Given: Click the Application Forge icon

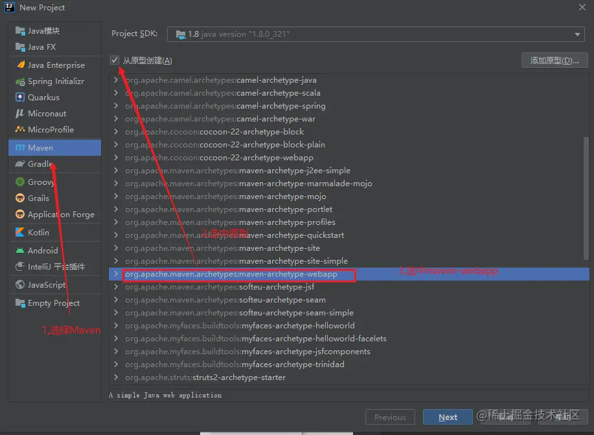Looking at the screenshot, I should tap(20, 215).
